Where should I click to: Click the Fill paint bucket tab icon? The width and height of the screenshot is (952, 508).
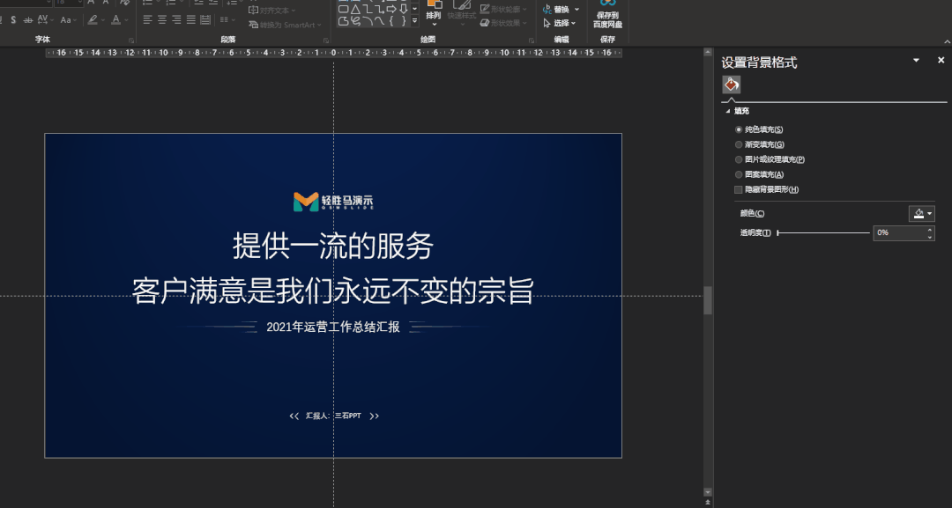pos(731,85)
